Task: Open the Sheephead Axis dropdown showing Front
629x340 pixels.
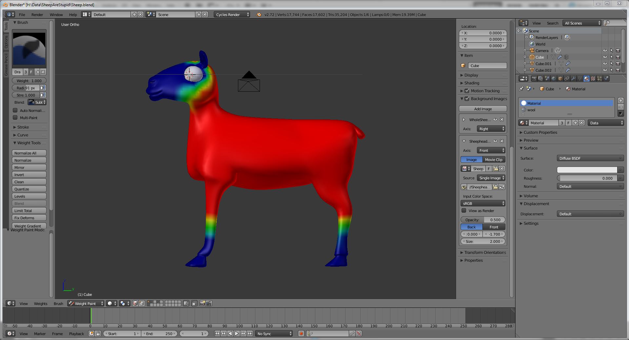Action: [491, 150]
